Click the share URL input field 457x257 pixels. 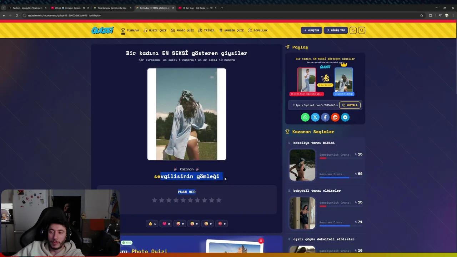[x=315, y=105]
